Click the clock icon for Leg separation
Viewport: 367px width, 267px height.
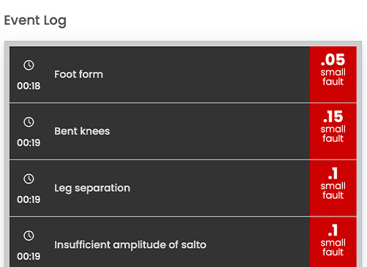click(29, 178)
